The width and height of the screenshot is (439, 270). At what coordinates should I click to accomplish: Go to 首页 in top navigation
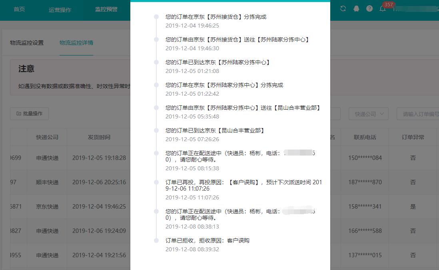19,9
